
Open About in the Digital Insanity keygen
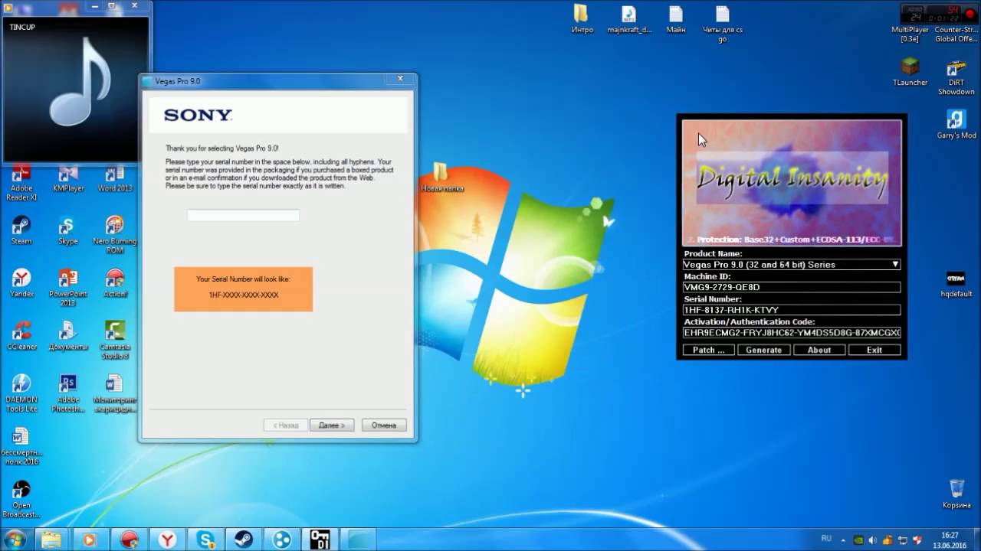click(x=819, y=350)
